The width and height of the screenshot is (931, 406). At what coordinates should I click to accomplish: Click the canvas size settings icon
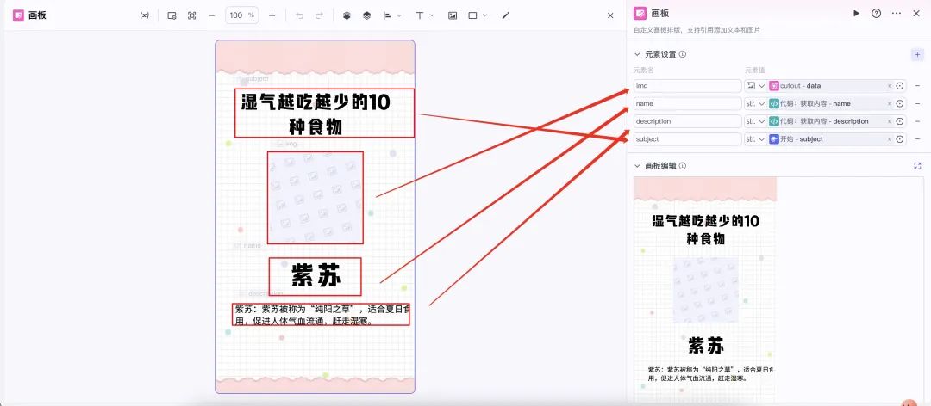[x=172, y=15]
